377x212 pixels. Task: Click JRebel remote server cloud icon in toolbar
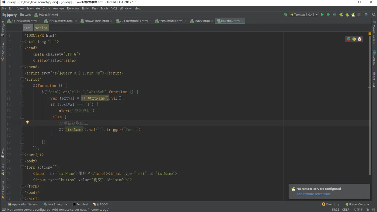click(x=353, y=15)
